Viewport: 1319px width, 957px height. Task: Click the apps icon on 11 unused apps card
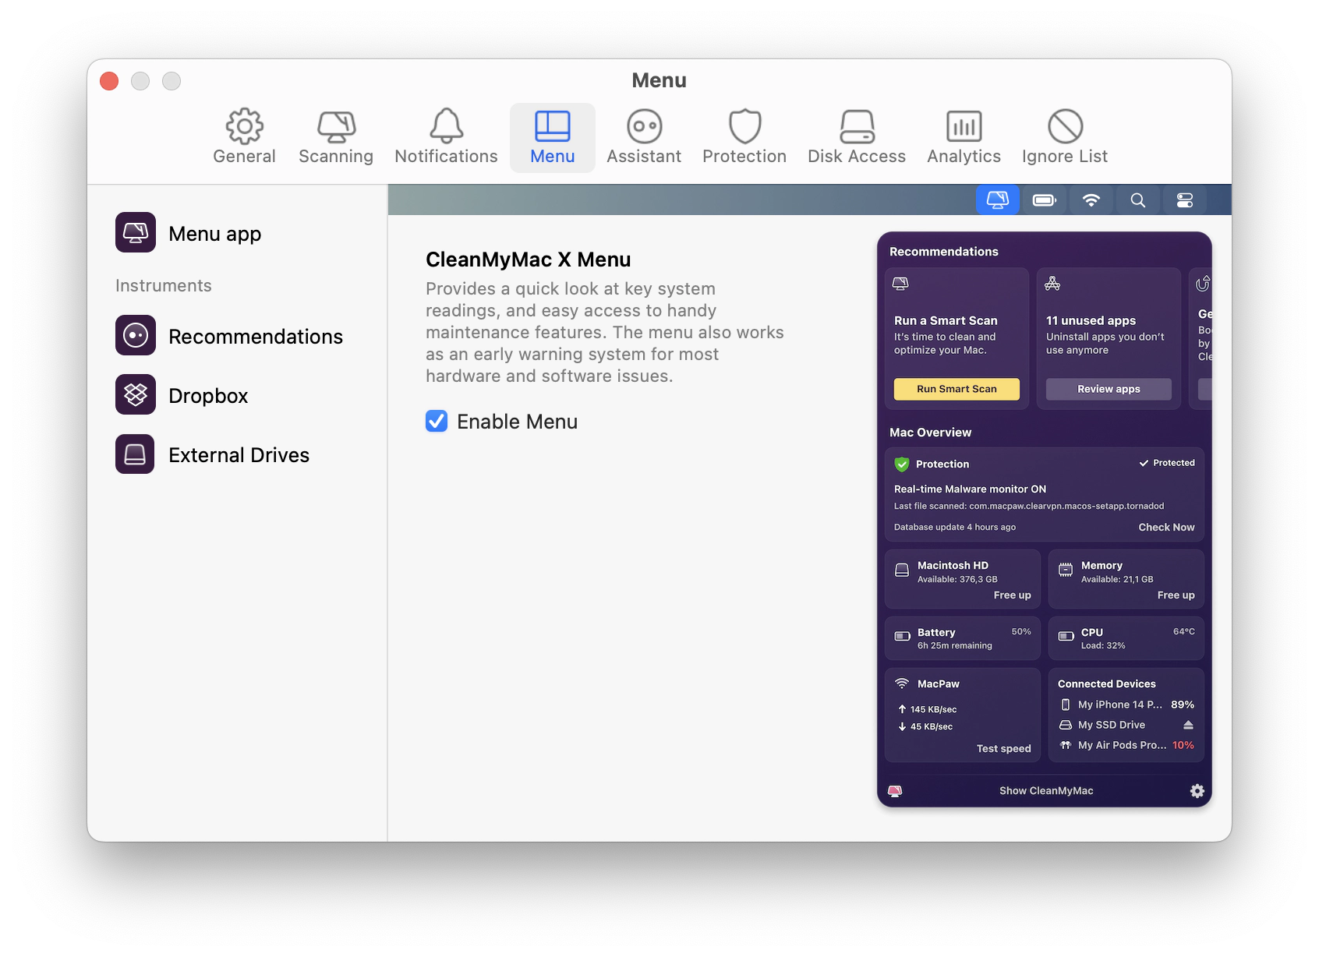1052,284
